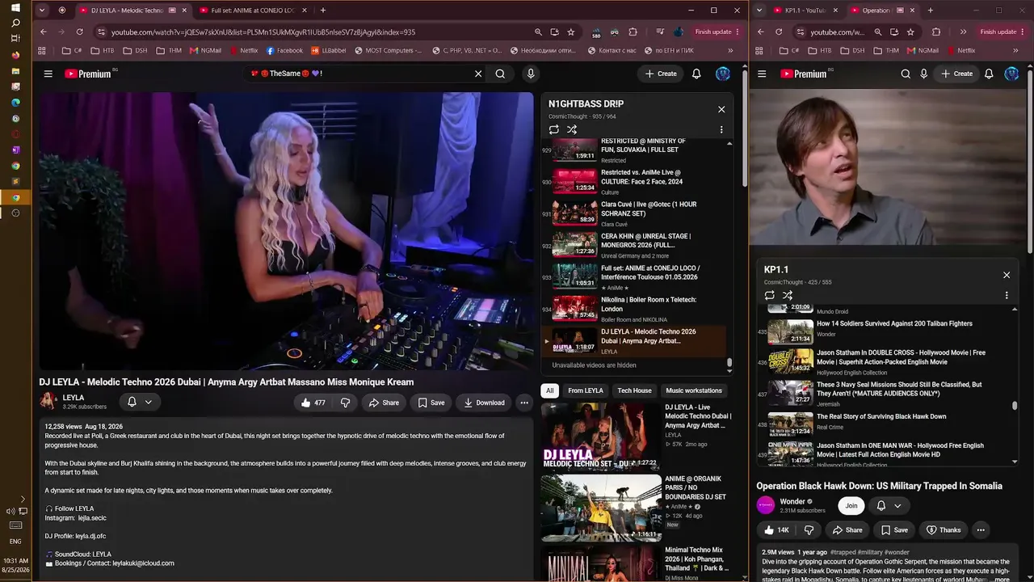Open Create menu in left window
This screenshot has width=1034, height=582.
[x=659, y=74]
